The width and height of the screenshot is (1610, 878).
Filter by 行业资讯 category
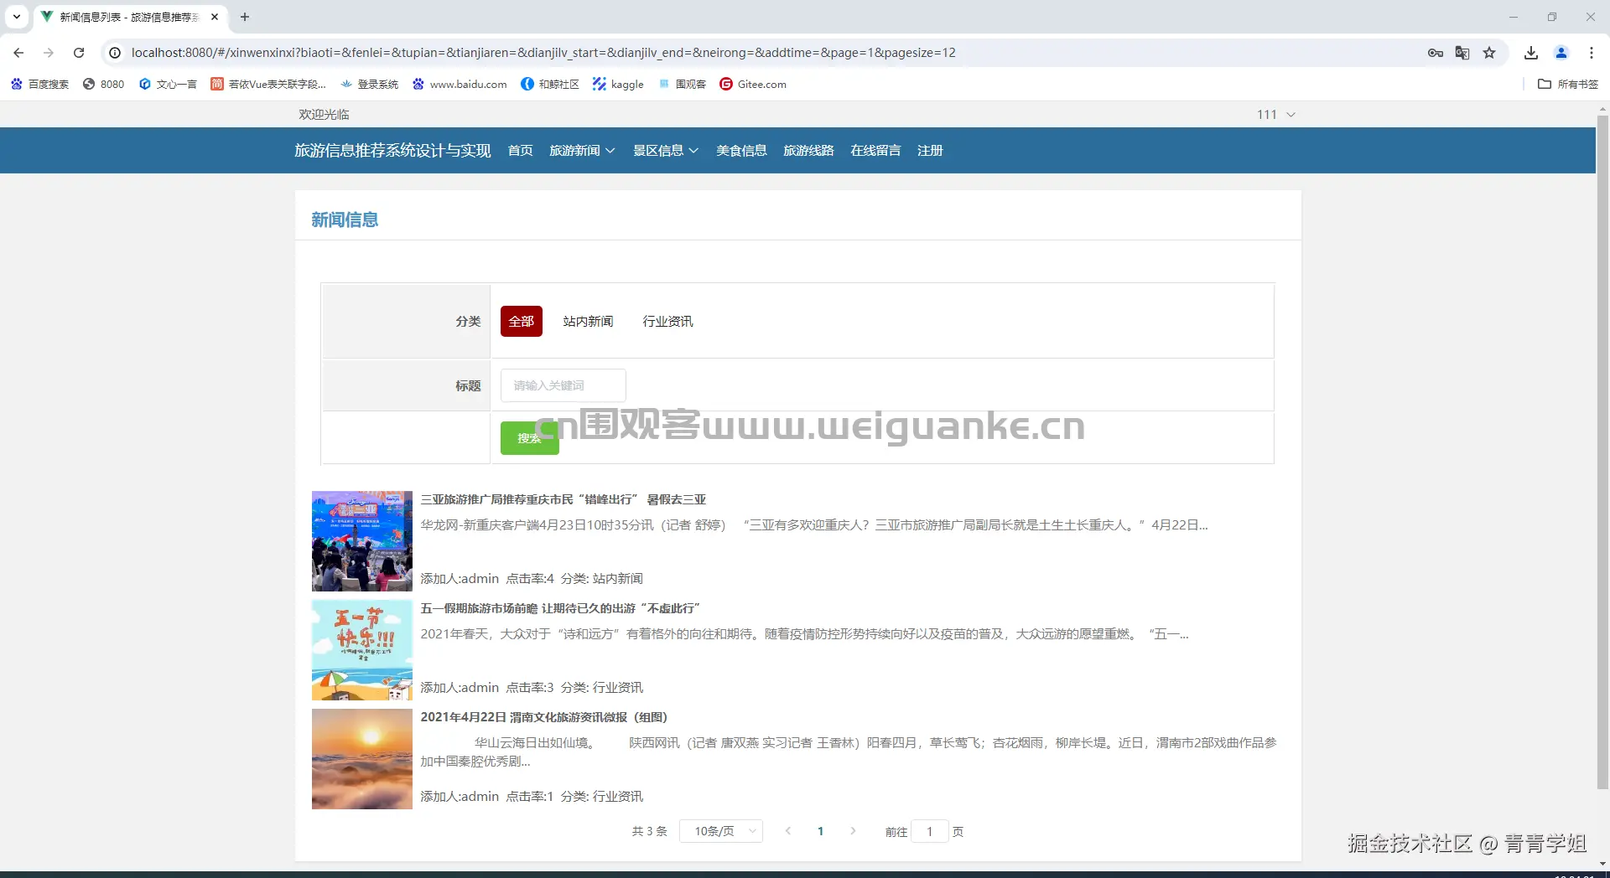pos(667,322)
